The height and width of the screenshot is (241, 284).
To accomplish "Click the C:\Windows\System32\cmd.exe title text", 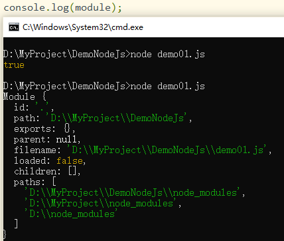I will [x=83, y=27].
